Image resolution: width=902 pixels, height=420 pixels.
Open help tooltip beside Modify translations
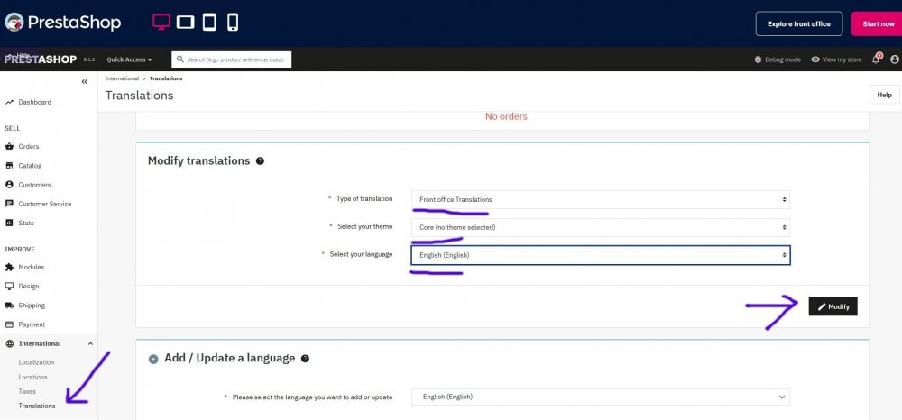[260, 160]
